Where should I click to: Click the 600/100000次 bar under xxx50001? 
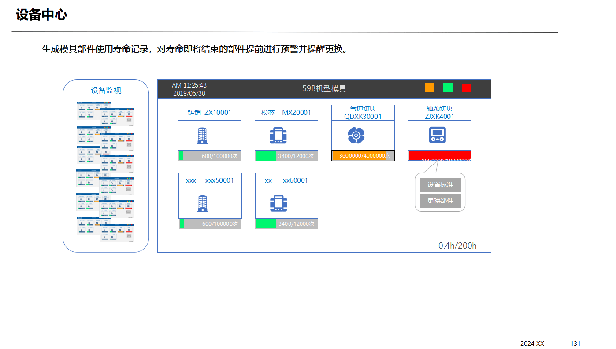coord(210,224)
